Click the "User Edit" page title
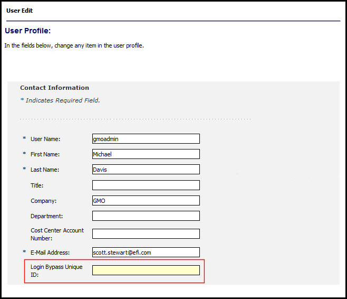The width and height of the screenshot is (347, 299). [x=20, y=11]
